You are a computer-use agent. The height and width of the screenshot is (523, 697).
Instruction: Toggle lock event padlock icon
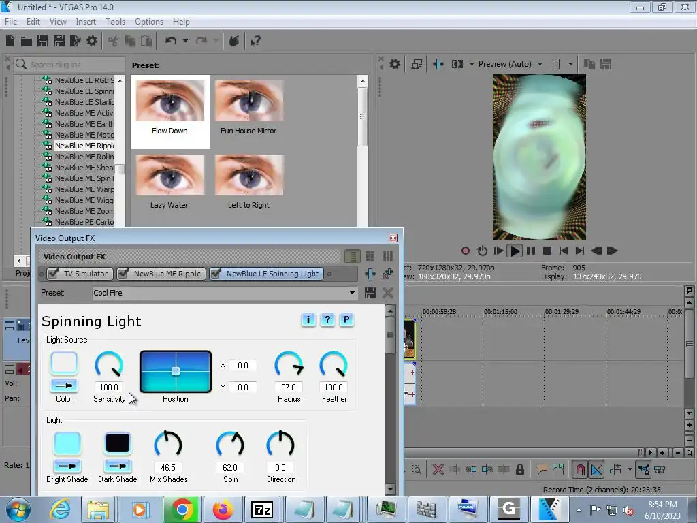coord(519,470)
